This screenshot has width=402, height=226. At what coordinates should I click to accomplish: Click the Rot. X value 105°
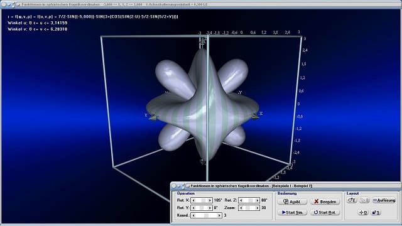[x=218, y=200]
